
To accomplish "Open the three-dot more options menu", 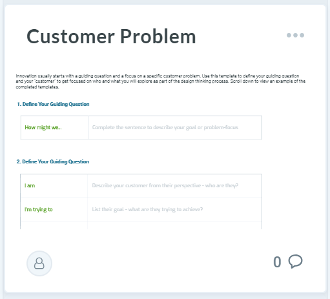I will pyautogui.click(x=295, y=35).
